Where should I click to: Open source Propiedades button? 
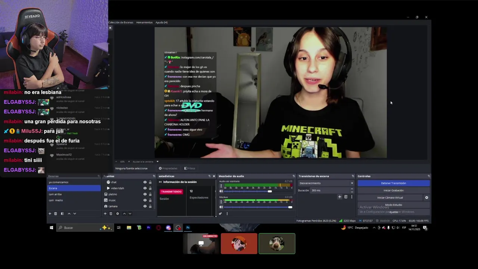click(x=168, y=168)
